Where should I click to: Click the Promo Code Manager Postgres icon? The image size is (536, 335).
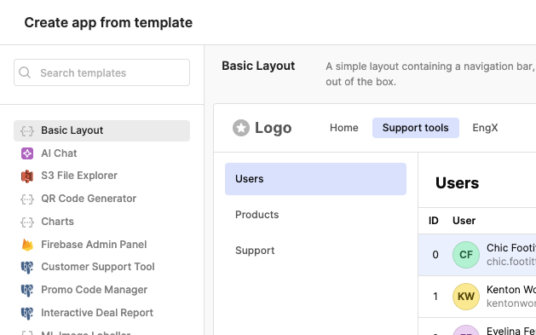(x=27, y=290)
